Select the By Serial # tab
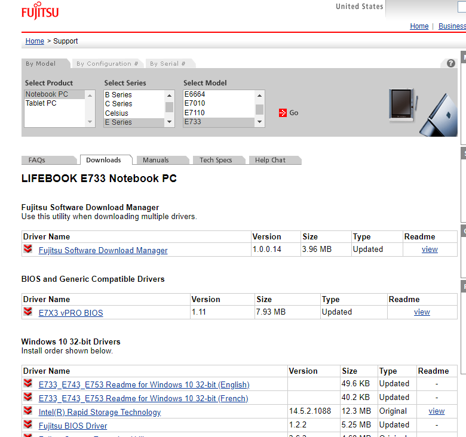Viewport: 466px width, 437px height. pyautogui.click(x=167, y=63)
